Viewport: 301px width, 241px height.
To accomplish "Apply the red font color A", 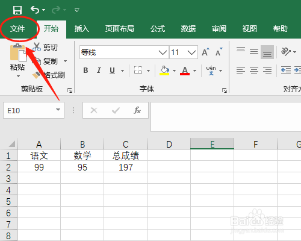I will 185,70.
